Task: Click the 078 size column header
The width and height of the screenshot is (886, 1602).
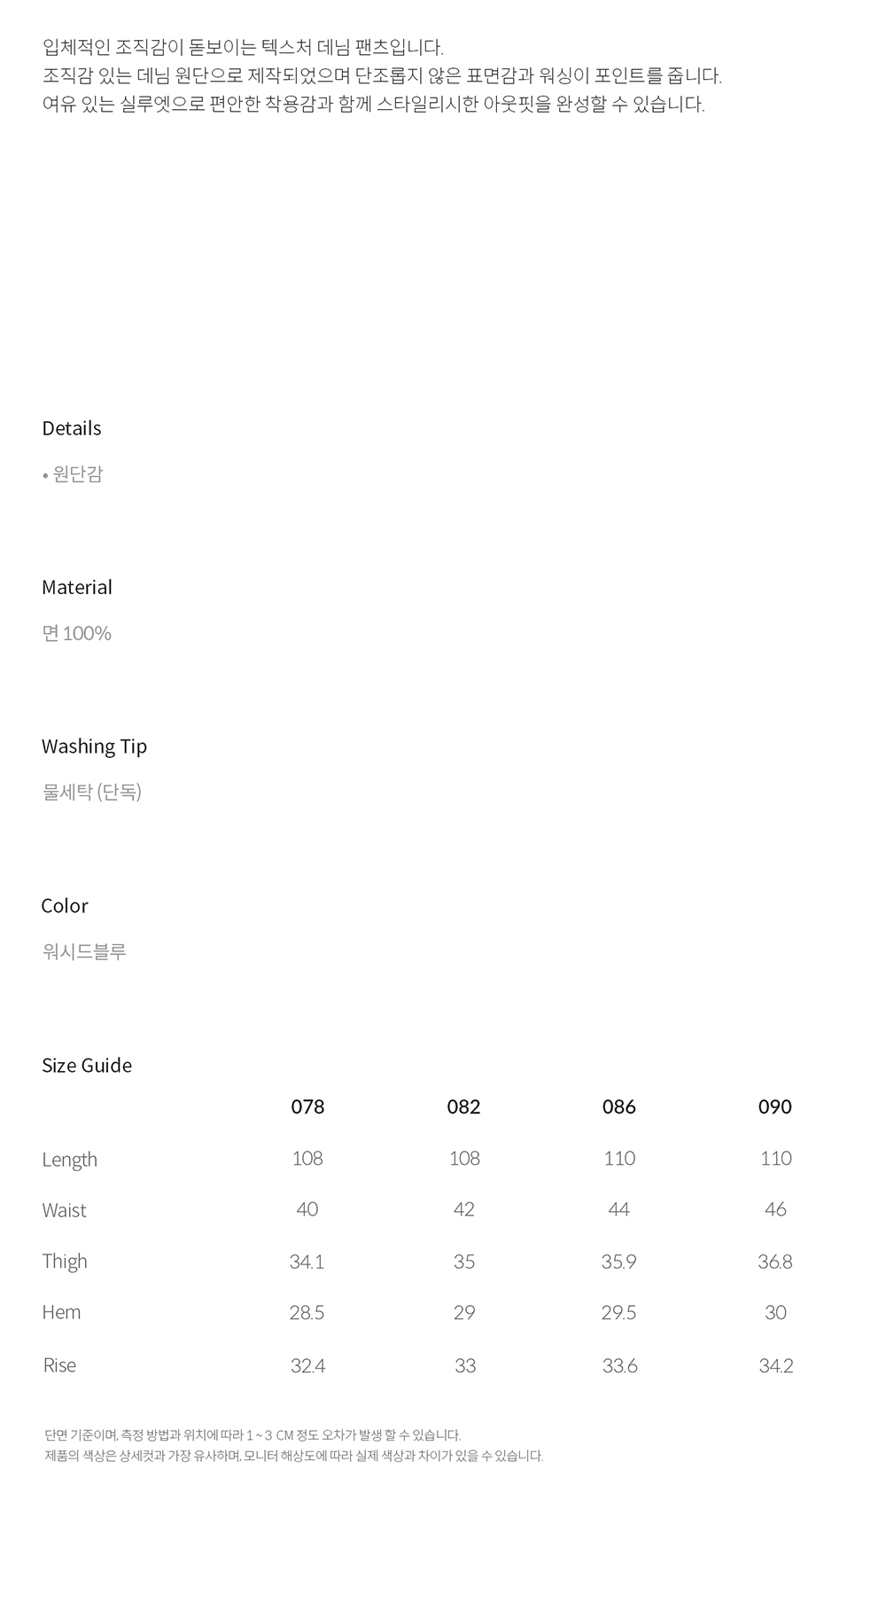Action: tap(307, 1106)
